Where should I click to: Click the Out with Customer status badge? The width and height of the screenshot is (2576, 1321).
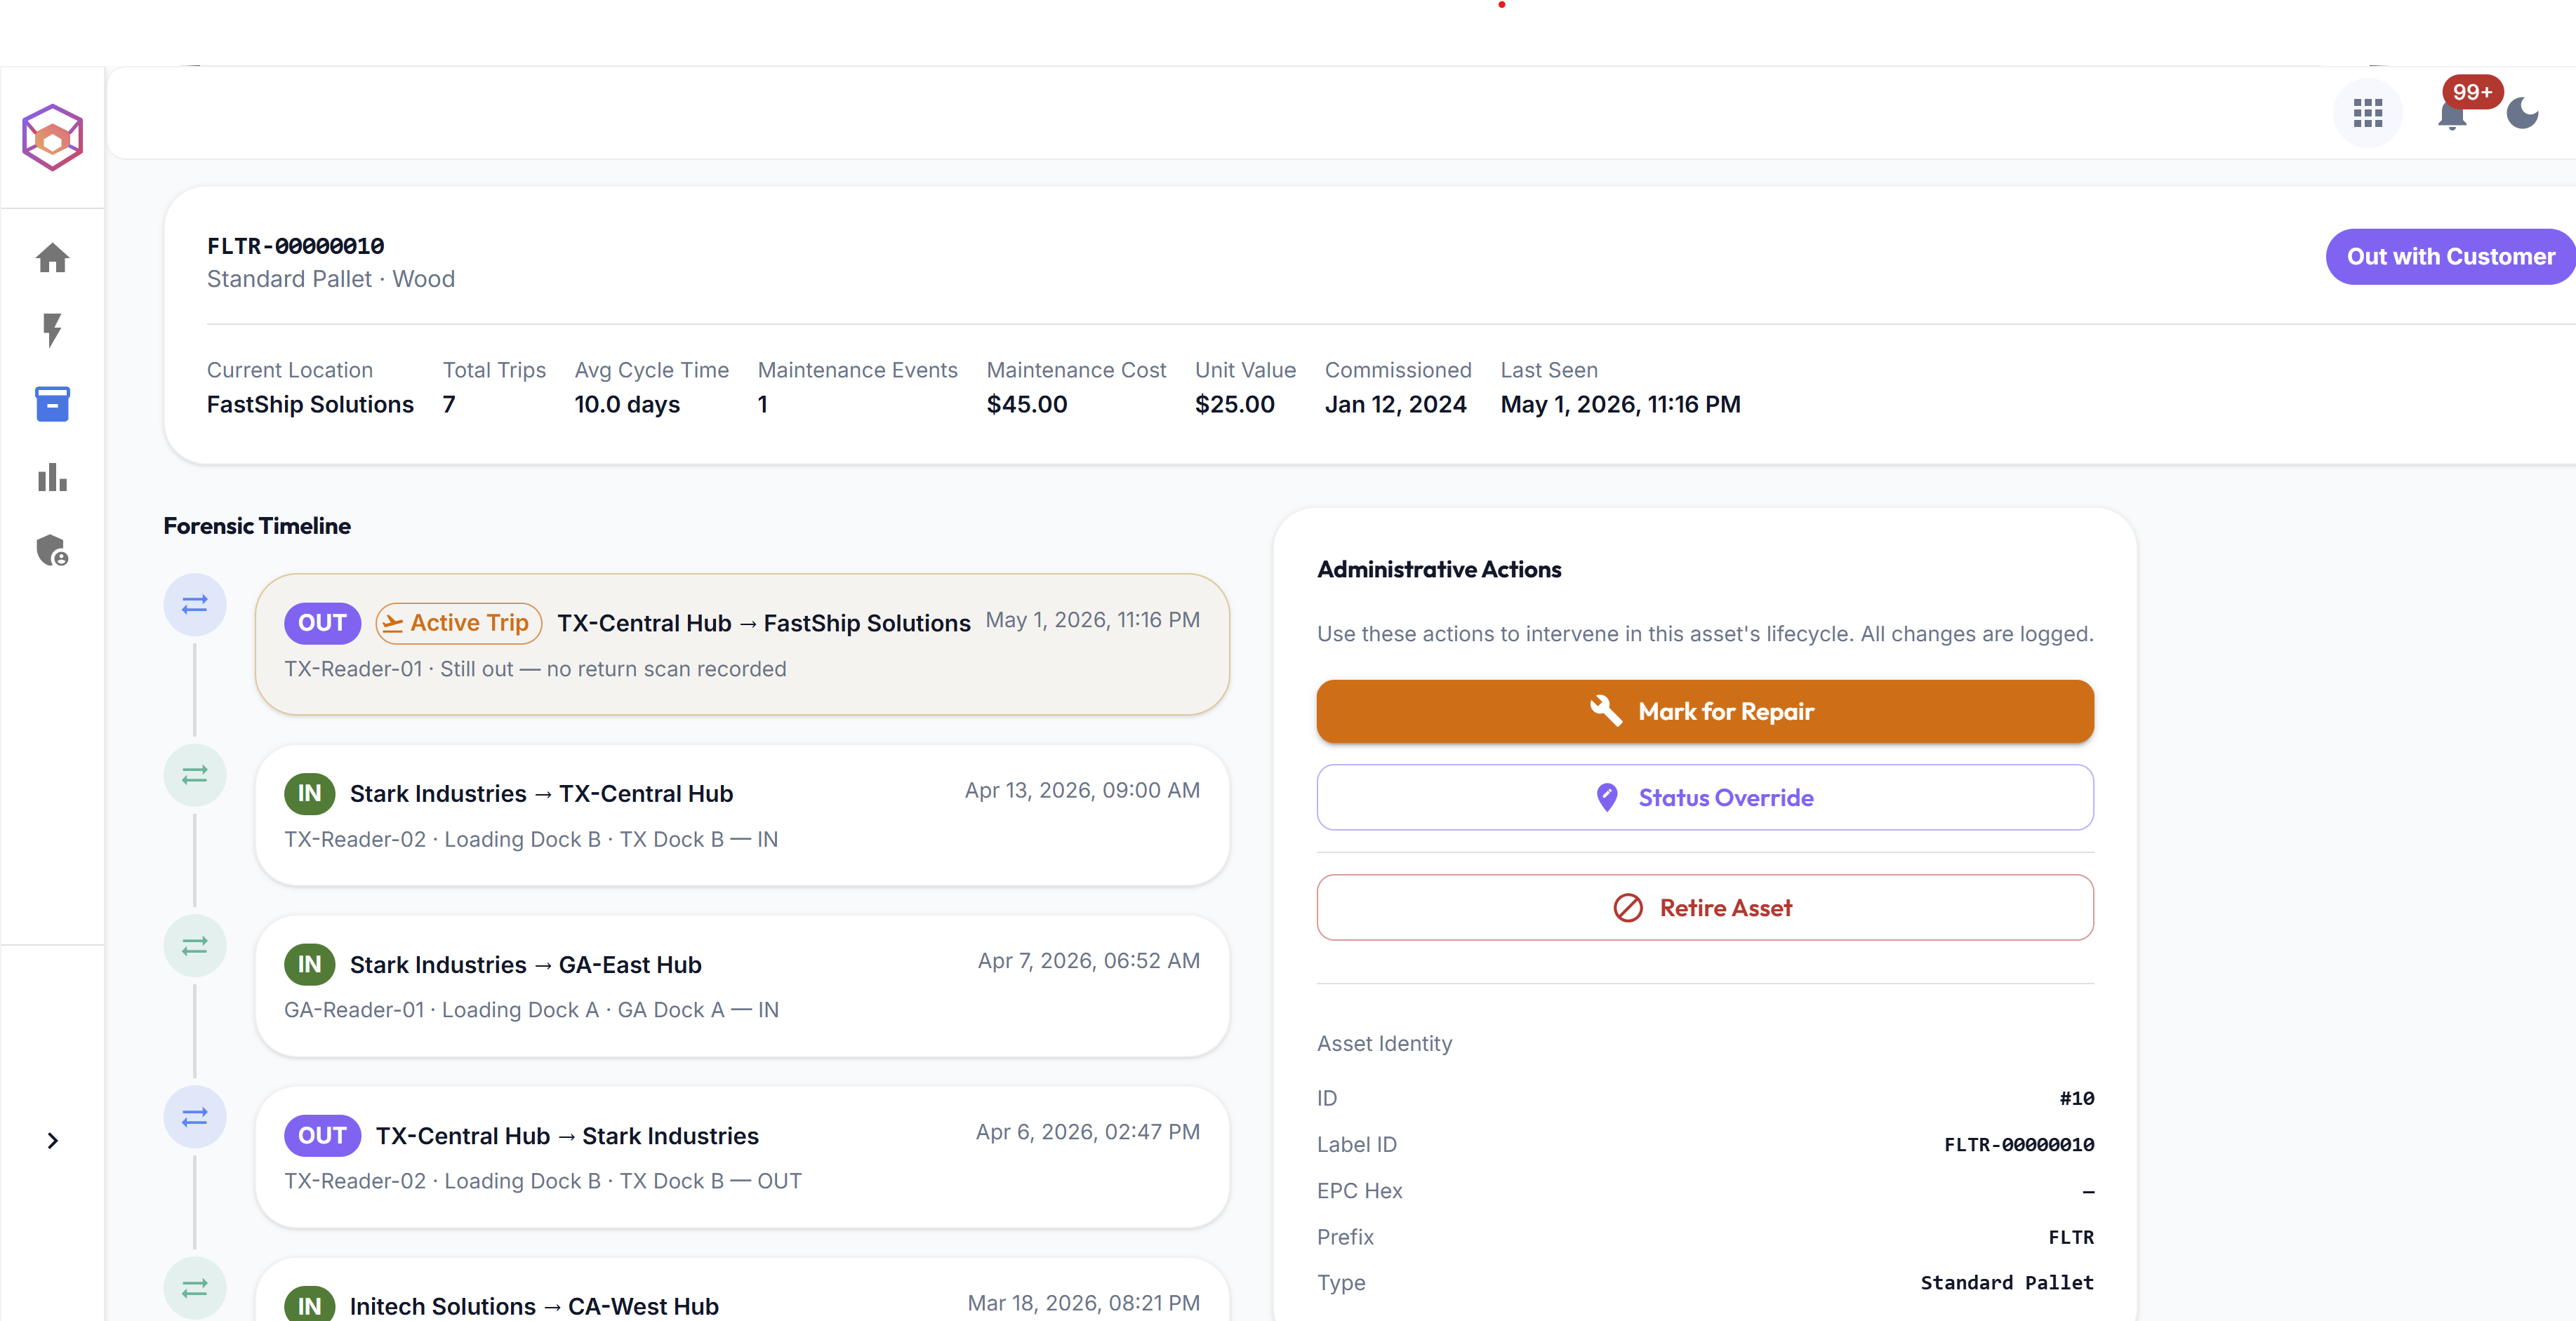[x=2450, y=257]
